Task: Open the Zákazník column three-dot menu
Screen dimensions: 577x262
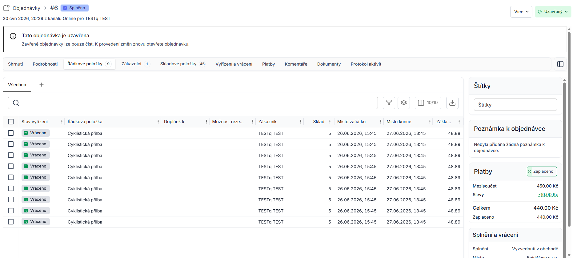Action: pos(300,122)
